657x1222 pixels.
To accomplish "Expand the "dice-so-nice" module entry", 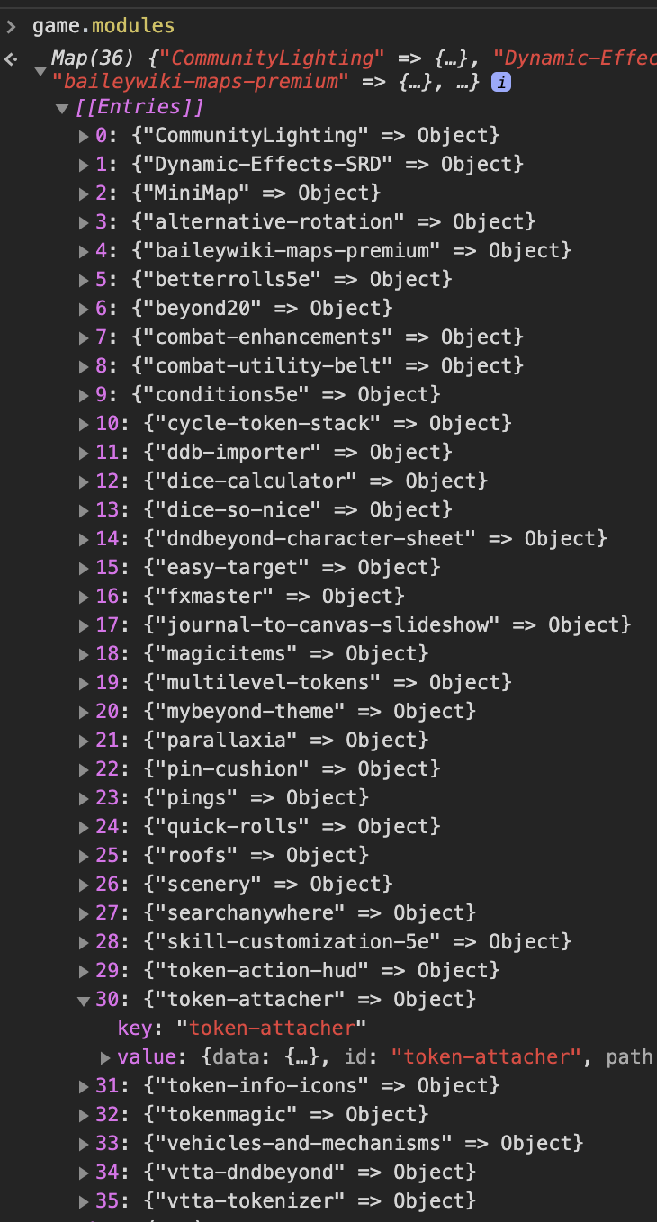I will click(83, 509).
